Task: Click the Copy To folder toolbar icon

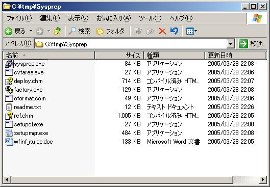Action: [x=150, y=31]
